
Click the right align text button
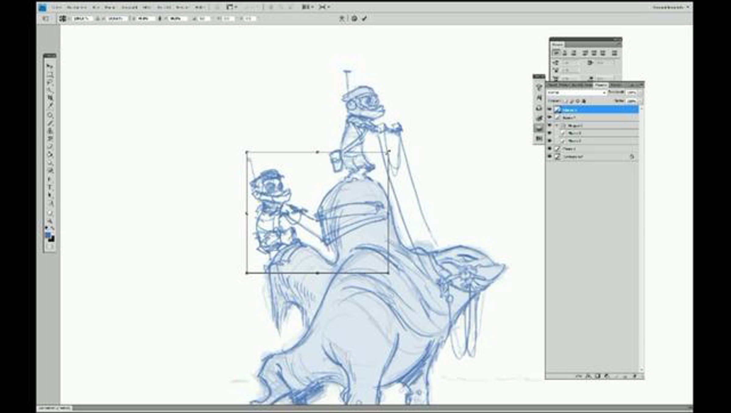[573, 53]
